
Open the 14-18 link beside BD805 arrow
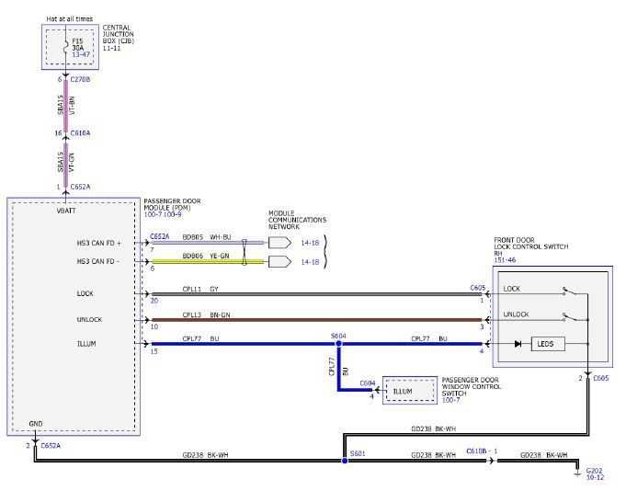pyautogui.click(x=310, y=243)
